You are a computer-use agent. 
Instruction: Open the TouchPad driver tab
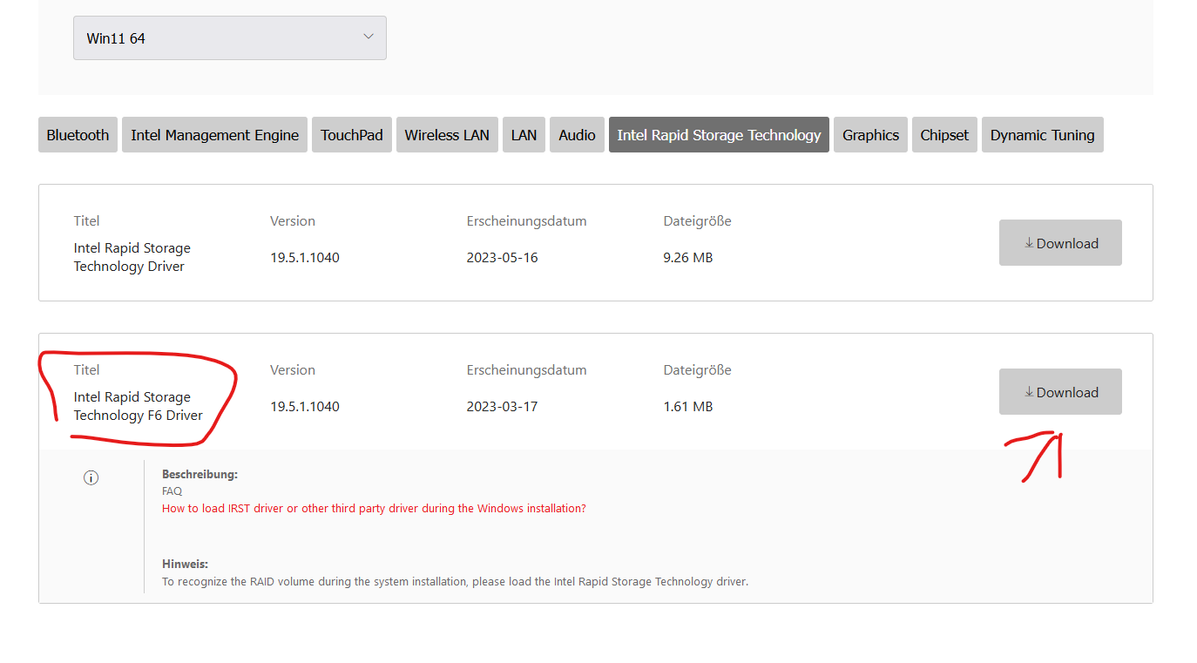click(352, 135)
